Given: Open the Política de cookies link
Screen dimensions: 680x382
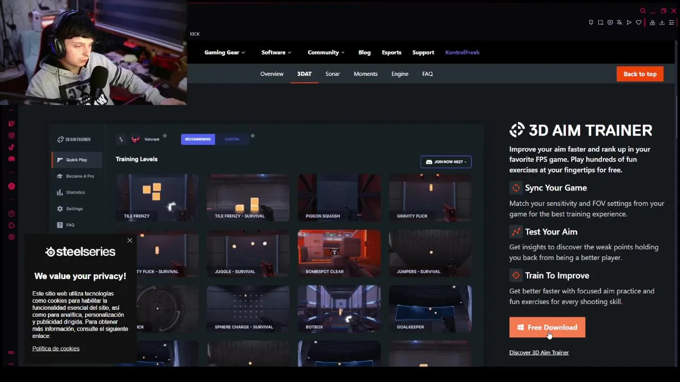Looking at the screenshot, I should point(56,349).
